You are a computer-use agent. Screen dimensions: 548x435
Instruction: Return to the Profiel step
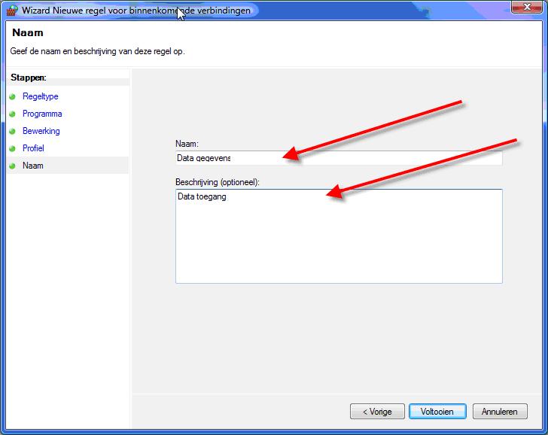33,148
